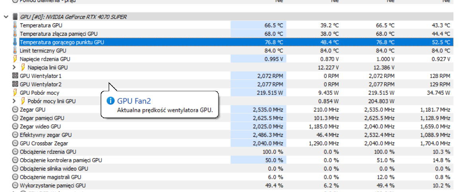Collapse the NVIDIA GeForce RTX 4070 SUPER group

coord(6,17)
